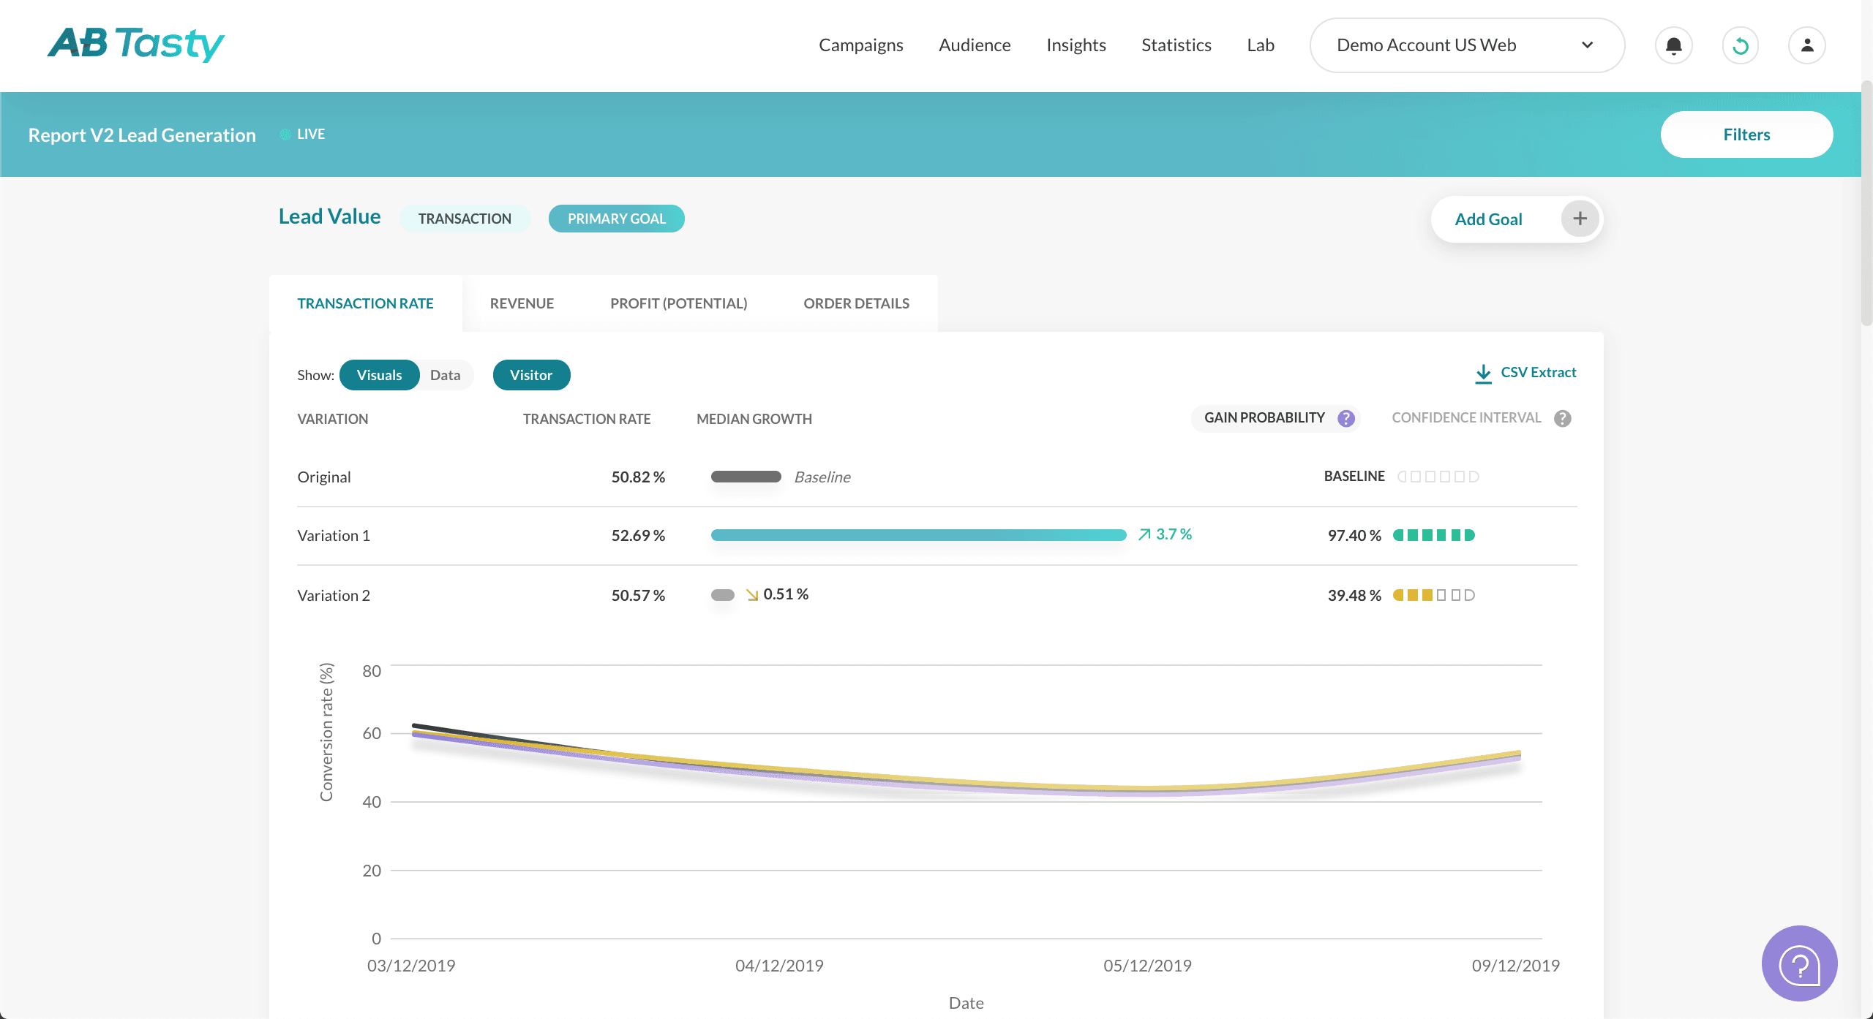1873x1019 pixels.
Task: Click the Gain Probability help question mark
Action: click(1346, 418)
